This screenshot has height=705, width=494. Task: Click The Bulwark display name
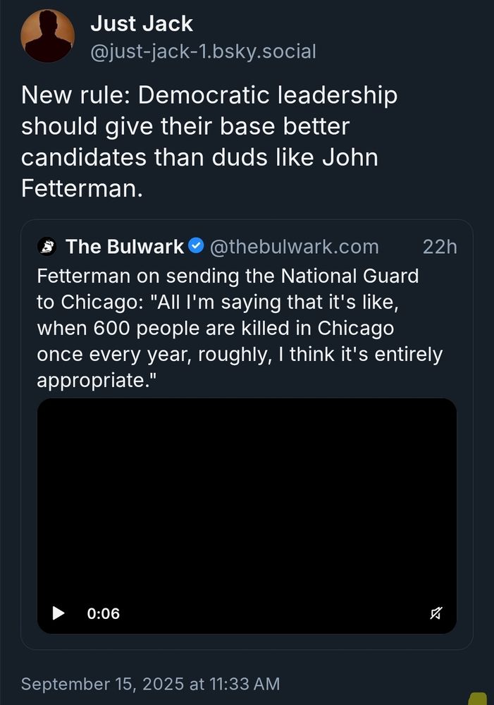pos(124,247)
